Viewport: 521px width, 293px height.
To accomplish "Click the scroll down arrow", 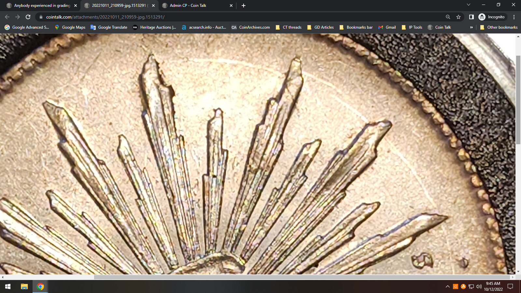I will 518,272.
